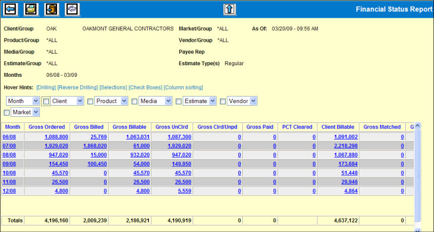Drill into month 09/08

(x=9, y=164)
